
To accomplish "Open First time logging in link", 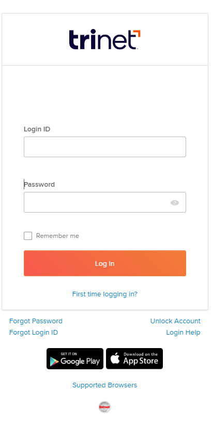I will click(104, 294).
